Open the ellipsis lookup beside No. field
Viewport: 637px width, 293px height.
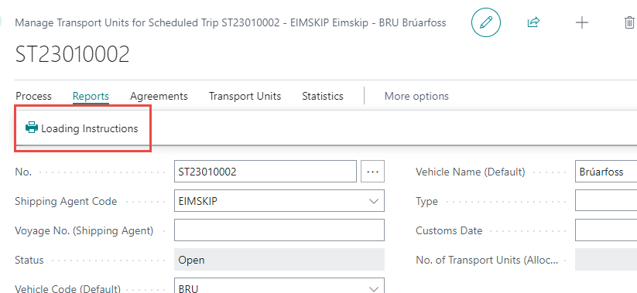(x=372, y=172)
